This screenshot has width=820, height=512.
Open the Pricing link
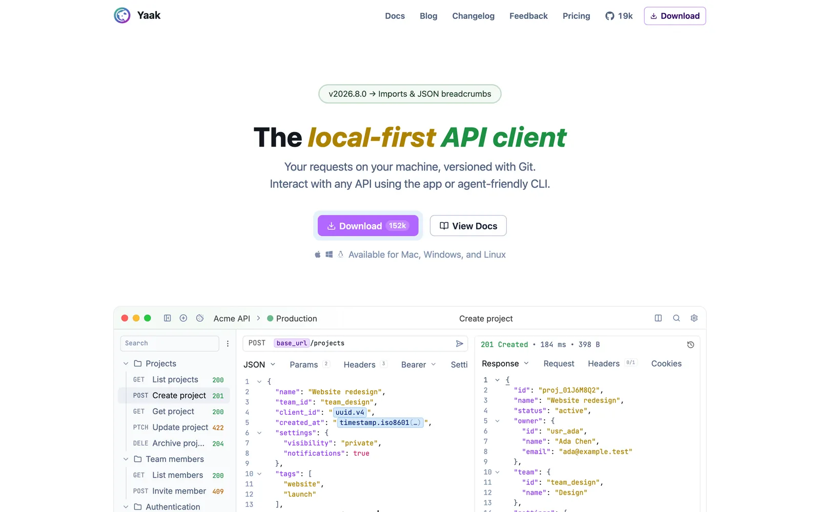click(x=576, y=16)
